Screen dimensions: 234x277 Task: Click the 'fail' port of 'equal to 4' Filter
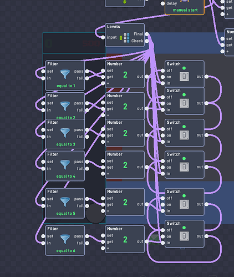(87, 169)
